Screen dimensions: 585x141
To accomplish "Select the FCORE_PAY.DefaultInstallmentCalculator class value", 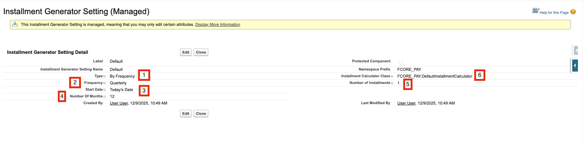I will tap(435, 76).
